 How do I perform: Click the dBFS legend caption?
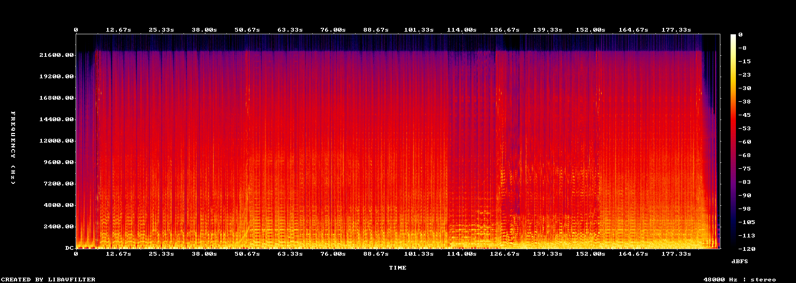click(740, 261)
